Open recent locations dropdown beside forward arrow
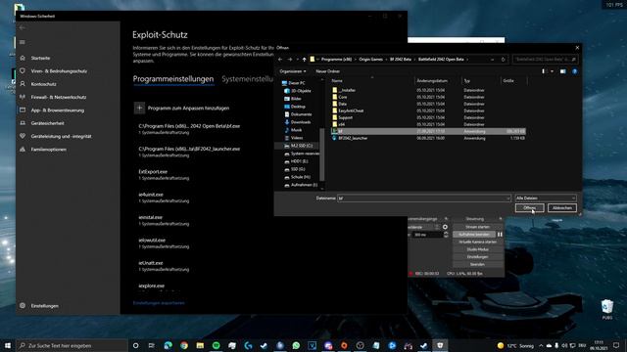 [298, 59]
